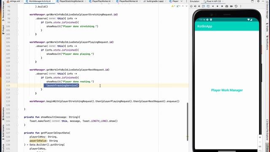This screenshot has width=270, height=152.
Task: Click the green typo checkmark indicator
Action: (178, 6)
